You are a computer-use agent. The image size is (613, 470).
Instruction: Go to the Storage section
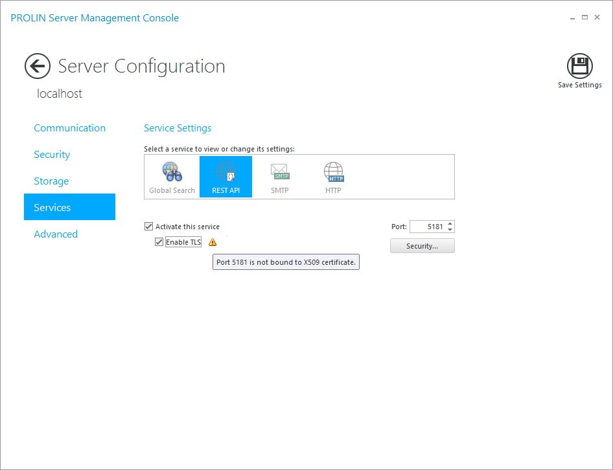(51, 181)
